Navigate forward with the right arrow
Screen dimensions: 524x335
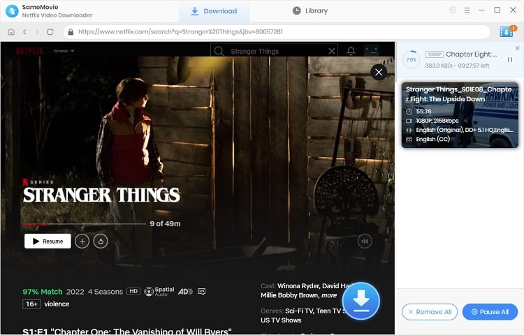tap(37, 31)
